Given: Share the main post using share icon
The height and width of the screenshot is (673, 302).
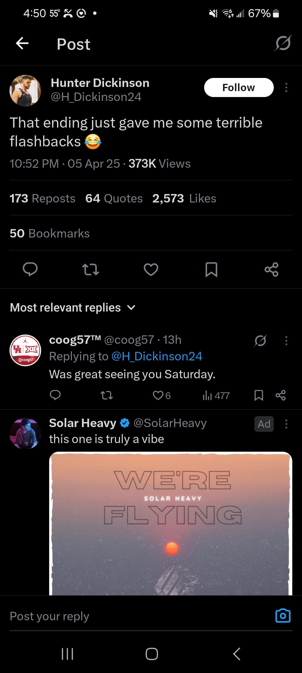Looking at the screenshot, I should pos(272,269).
